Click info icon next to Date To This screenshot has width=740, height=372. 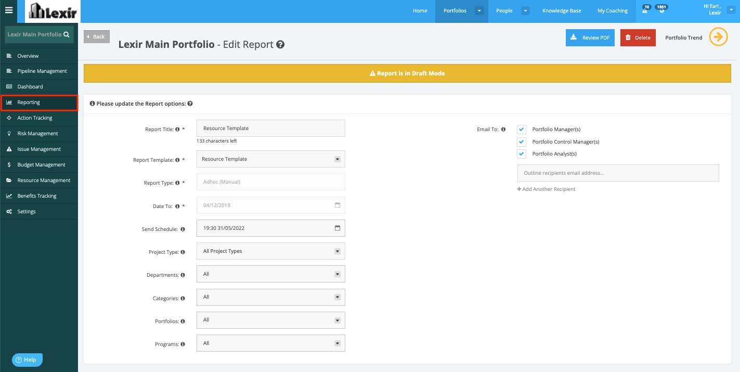(178, 207)
